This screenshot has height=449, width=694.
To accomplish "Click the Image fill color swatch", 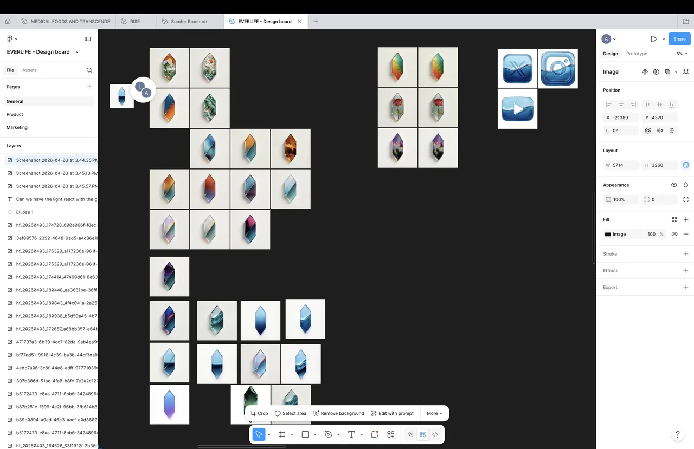I will tap(608, 235).
